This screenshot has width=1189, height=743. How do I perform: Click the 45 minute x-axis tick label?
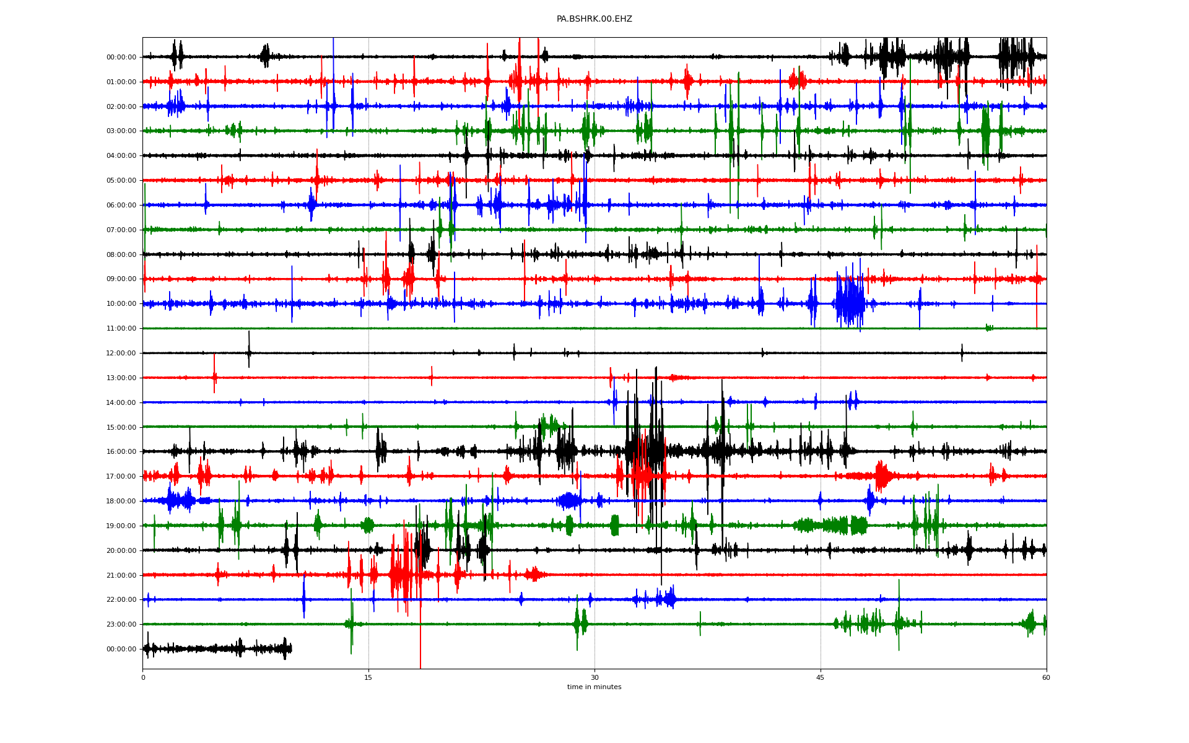pyautogui.click(x=820, y=677)
